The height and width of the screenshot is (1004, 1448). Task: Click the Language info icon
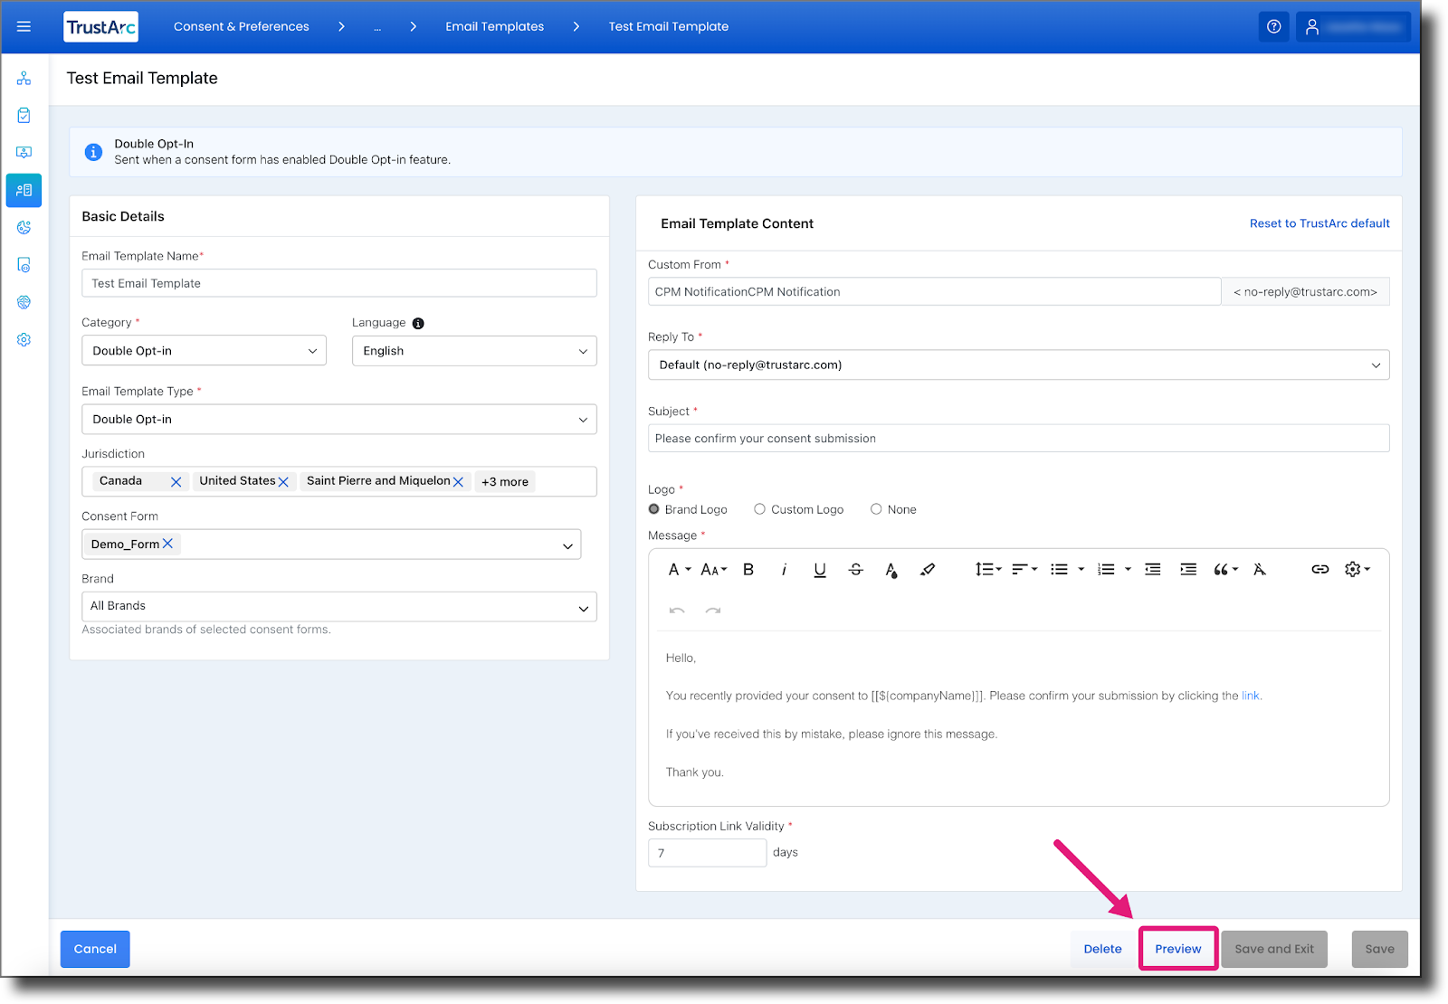[x=418, y=324]
